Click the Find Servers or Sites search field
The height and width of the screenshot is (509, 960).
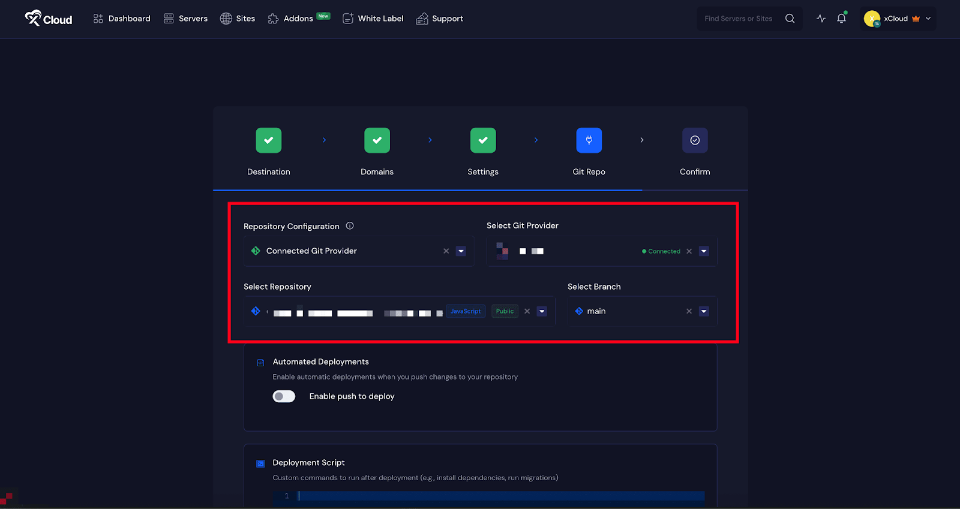[739, 19]
